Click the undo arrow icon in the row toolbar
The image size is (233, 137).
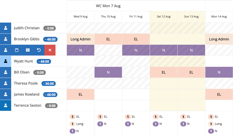pyautogui.click(x=39, y=50)
